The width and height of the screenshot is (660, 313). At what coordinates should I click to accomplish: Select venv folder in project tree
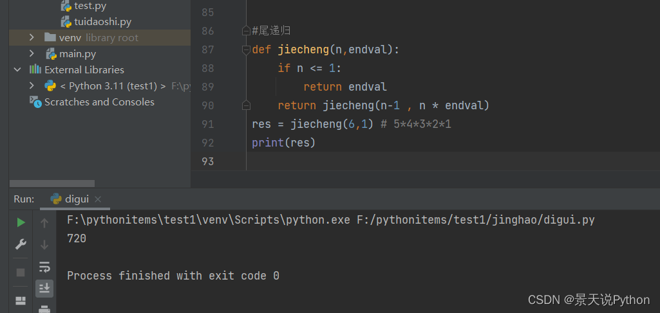pos(70,38)
